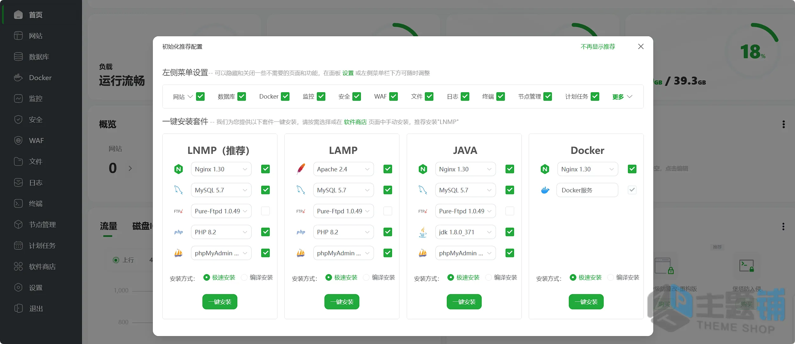Uncheck jdk 1.8.0_371 checkbox in JAVA
Image resolution: width=795 pixels, height=344 pixels.
[510, 232]
